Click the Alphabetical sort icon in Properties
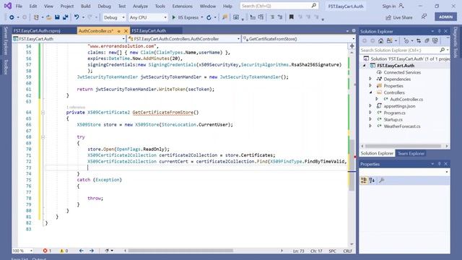Screen dimensions: 462x260 (372, 181)
